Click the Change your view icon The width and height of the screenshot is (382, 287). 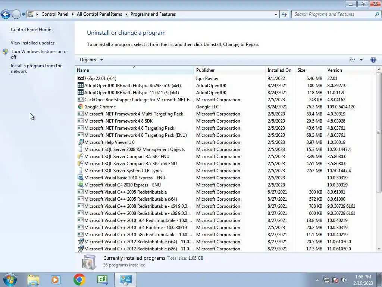tap(352, 60)
